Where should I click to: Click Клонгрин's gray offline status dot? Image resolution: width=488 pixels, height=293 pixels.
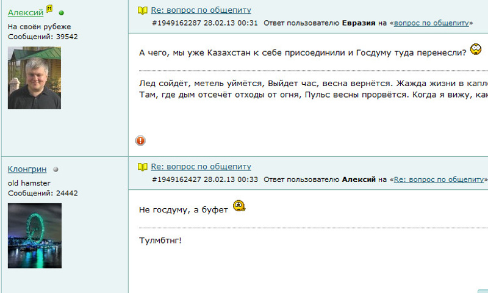(x=56, y=169)
